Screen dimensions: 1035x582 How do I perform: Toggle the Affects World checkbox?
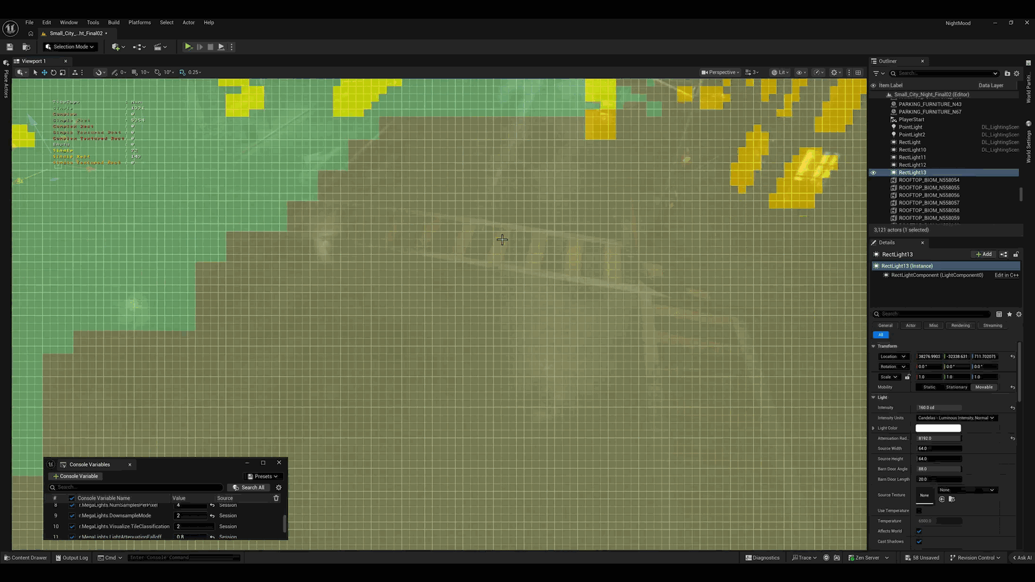[919, 531]
